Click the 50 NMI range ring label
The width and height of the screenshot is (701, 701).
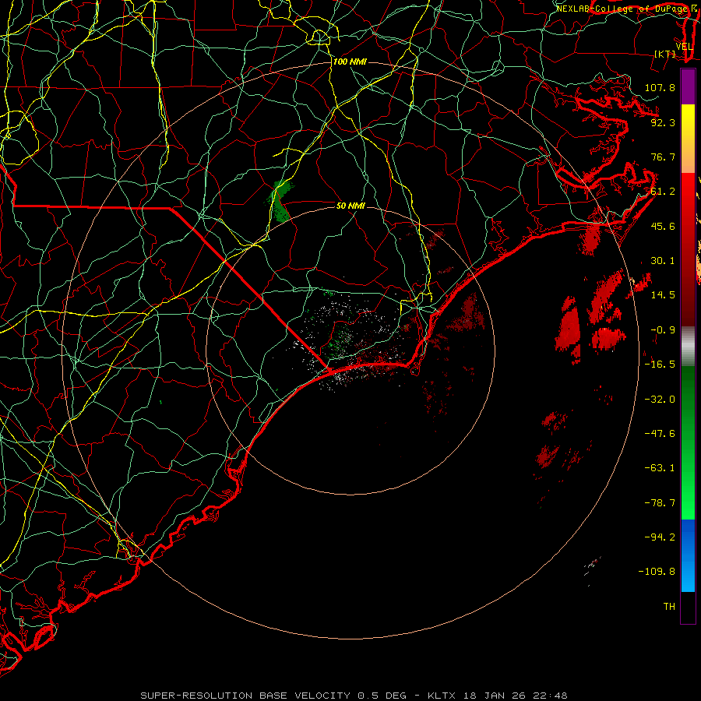pos(351,206)
